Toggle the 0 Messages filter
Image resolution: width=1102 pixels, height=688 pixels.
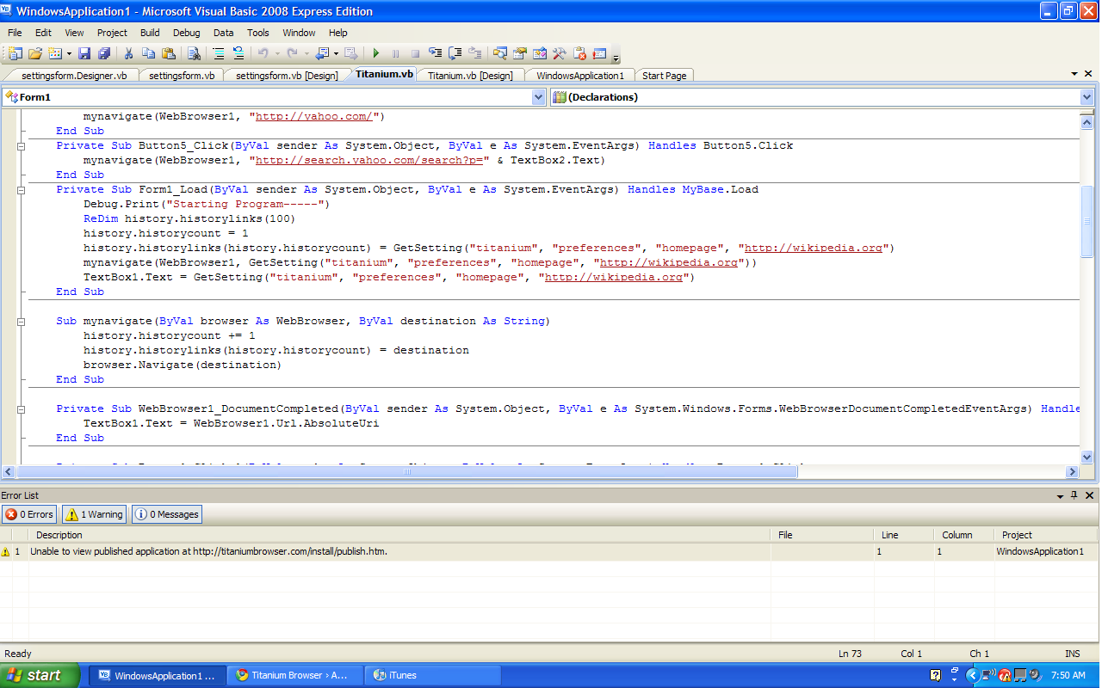tap(167, 514)
